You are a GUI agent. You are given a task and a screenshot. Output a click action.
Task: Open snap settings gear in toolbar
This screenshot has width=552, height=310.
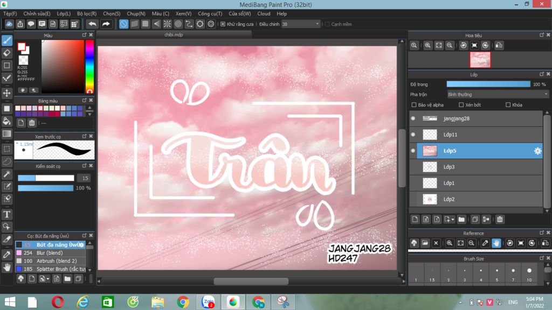pos(211,24)
